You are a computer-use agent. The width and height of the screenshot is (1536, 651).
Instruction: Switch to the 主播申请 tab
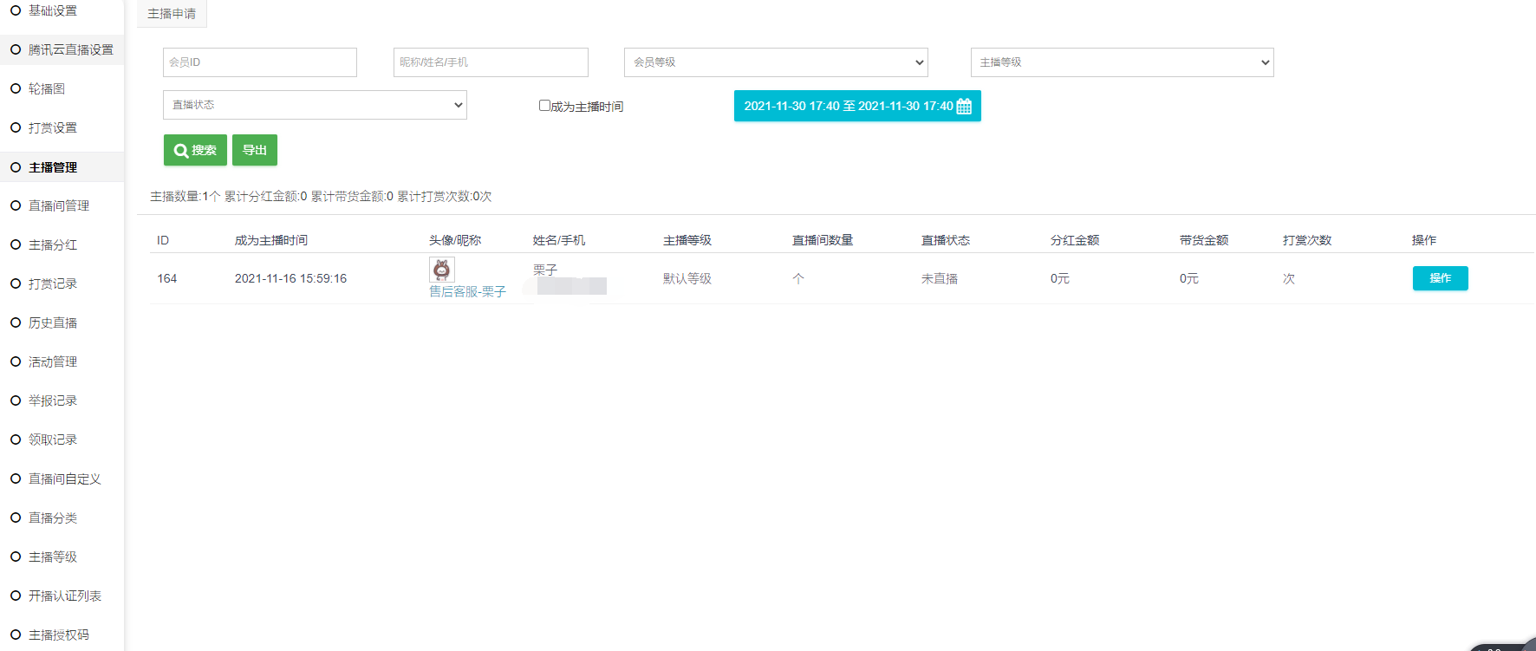click(x=172, y=14)
